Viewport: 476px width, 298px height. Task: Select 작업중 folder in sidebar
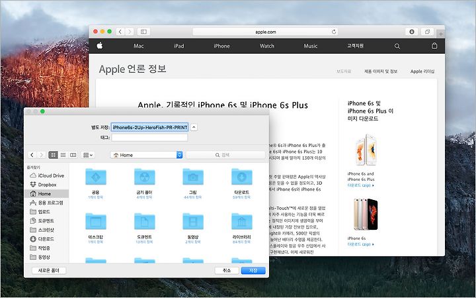click(47, 248)
